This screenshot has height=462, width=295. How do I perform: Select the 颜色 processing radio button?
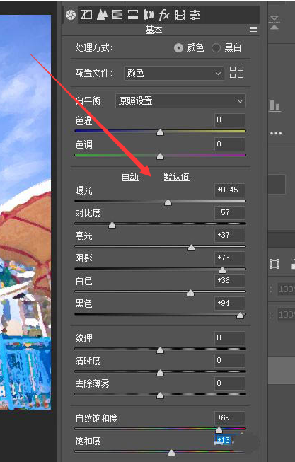click(178, 47)
